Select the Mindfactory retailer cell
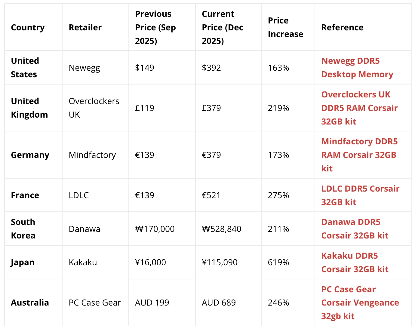 coord(92,155)
